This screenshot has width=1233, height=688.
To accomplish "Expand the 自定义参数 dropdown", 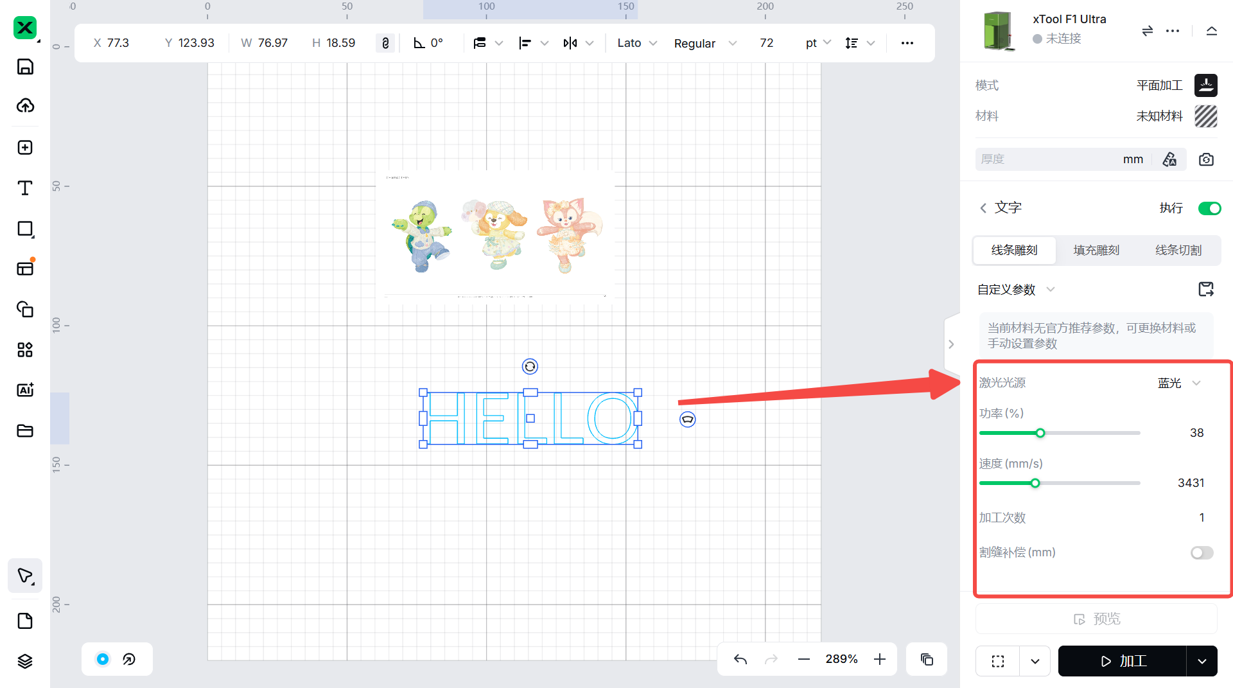I will 1015,290.
